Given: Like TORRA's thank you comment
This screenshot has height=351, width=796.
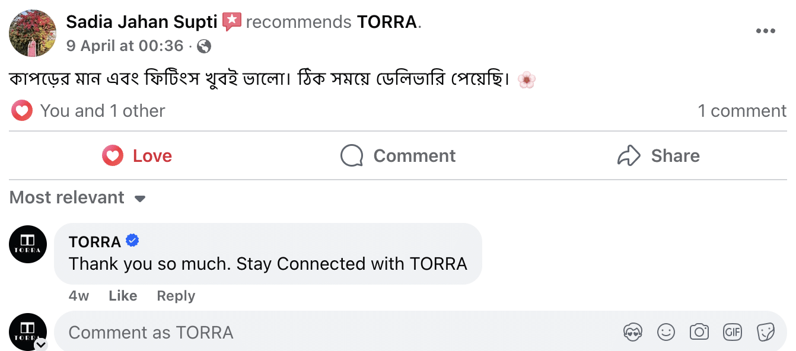Looking at the screenshot, I should coord(123,296).
